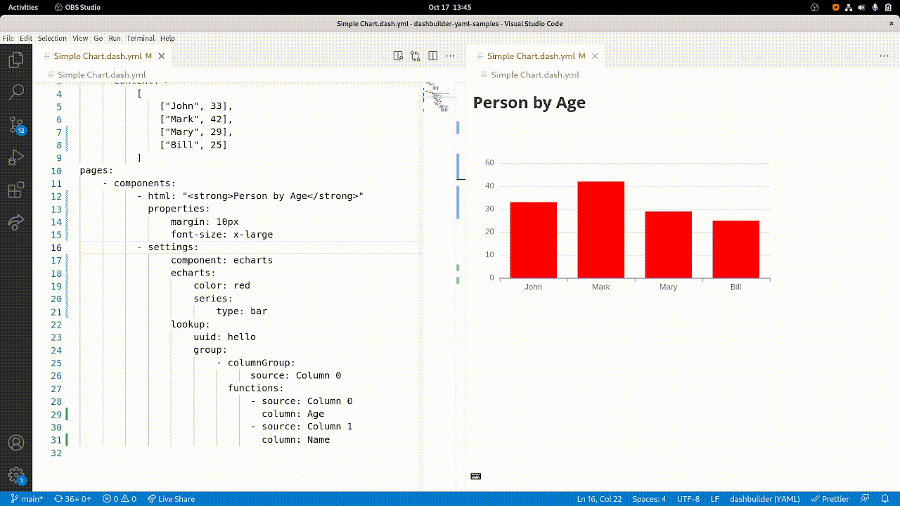Open the Run and Debug view
Image resolution: width=900 pixels, height=506 pixels.
[x=15, y=157]
